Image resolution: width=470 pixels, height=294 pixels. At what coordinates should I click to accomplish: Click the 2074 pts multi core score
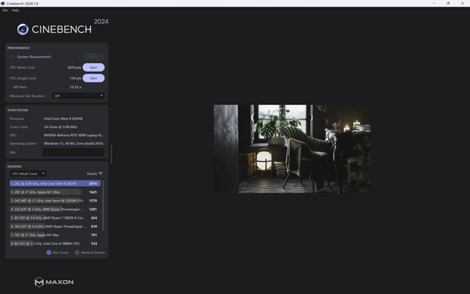pyautogui.click(x=74, y=68)
